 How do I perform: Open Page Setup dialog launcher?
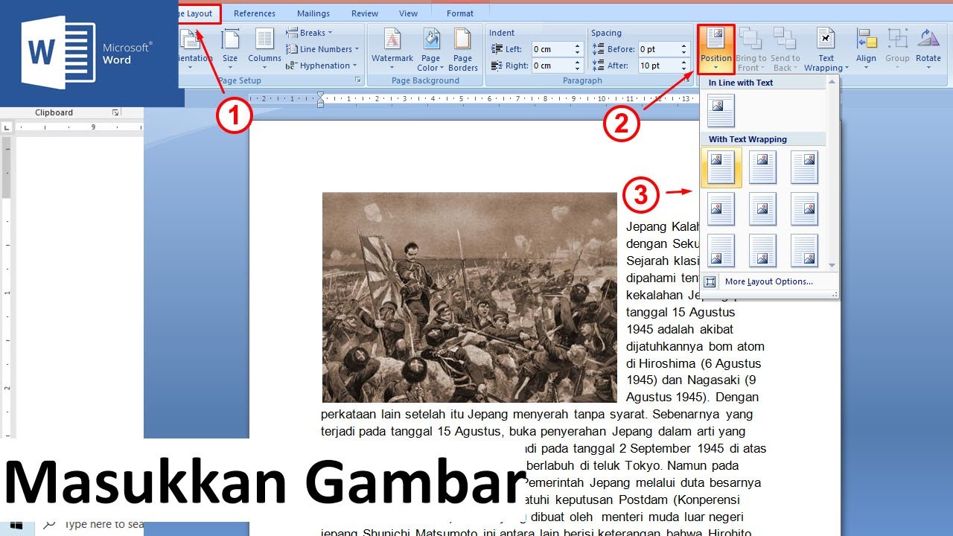click(x=357, y=80)
